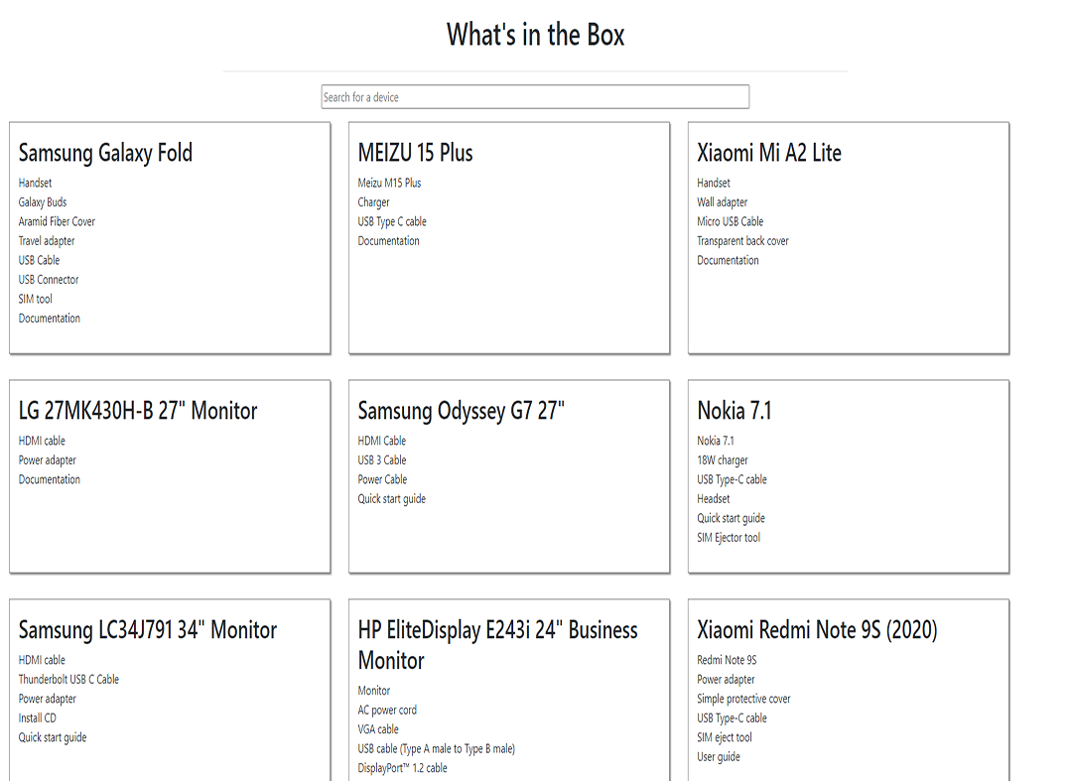The width and height of the screenshot is (1071, 781).
Task: Open the Samsung Odyssey G7 27" title
Action: point(461,411)
